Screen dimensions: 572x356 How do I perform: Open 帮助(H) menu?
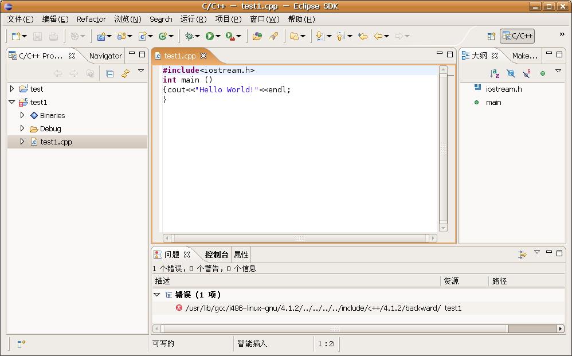301,19
